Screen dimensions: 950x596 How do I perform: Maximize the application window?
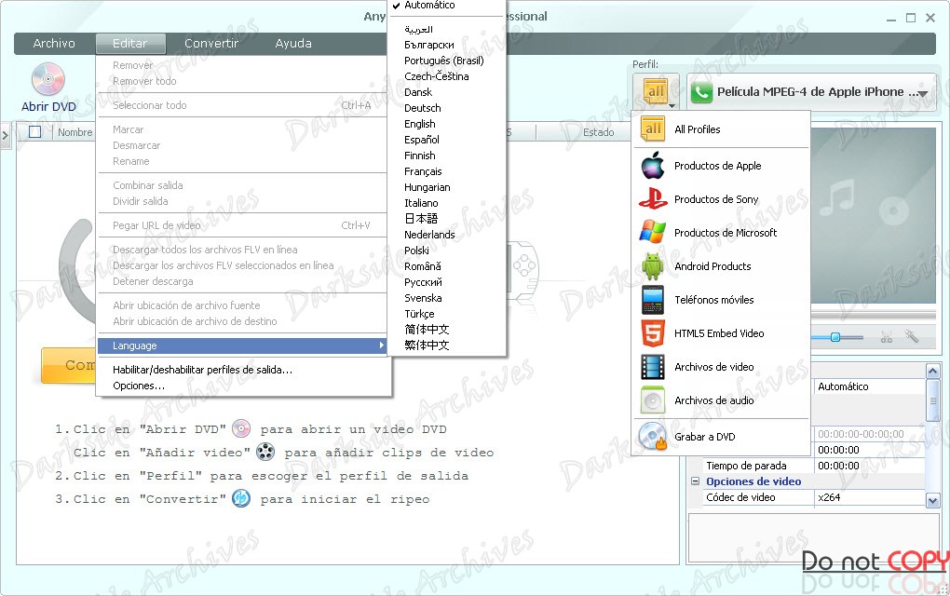point(911,19)
